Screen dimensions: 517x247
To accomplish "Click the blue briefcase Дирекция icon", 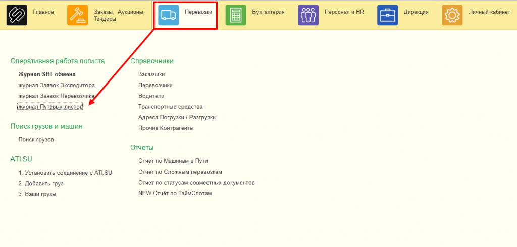I will [x=387, y=15].
